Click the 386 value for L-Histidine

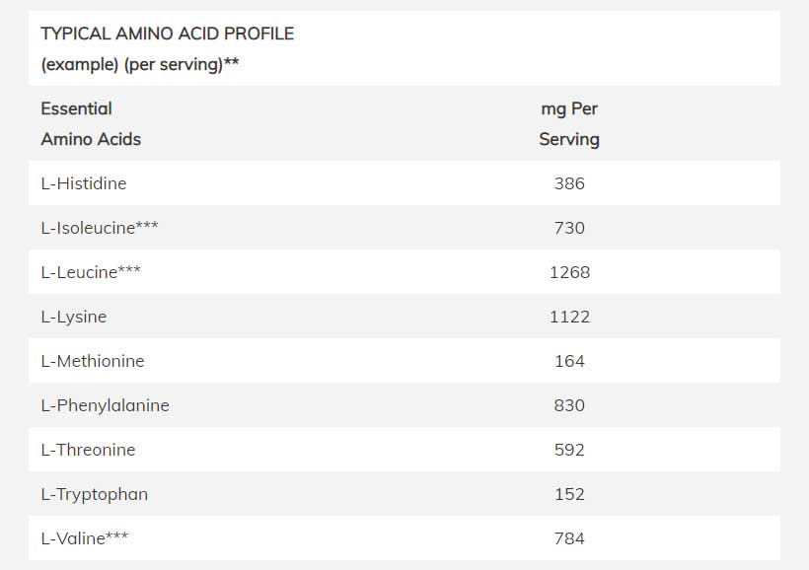tap(569, 183)
